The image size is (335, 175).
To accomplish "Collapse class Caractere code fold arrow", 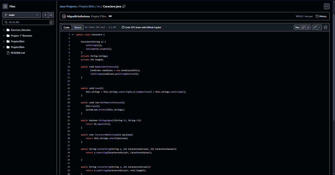I will pos(73,35).
